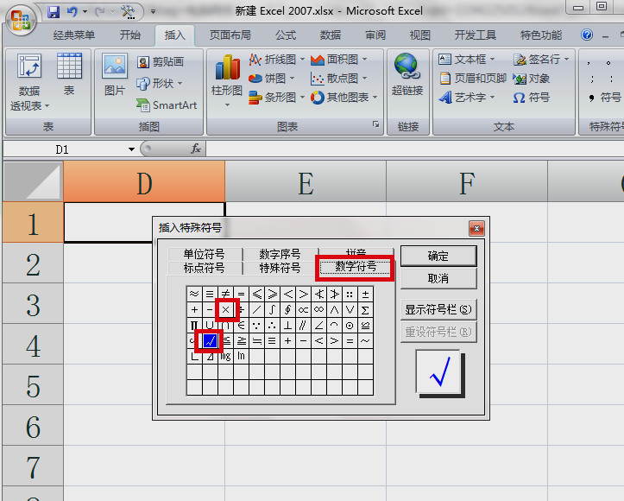The height and width of the screenshot is (501, 624).
Task: Insert a Table (表)
Action: tap(69, 74)
